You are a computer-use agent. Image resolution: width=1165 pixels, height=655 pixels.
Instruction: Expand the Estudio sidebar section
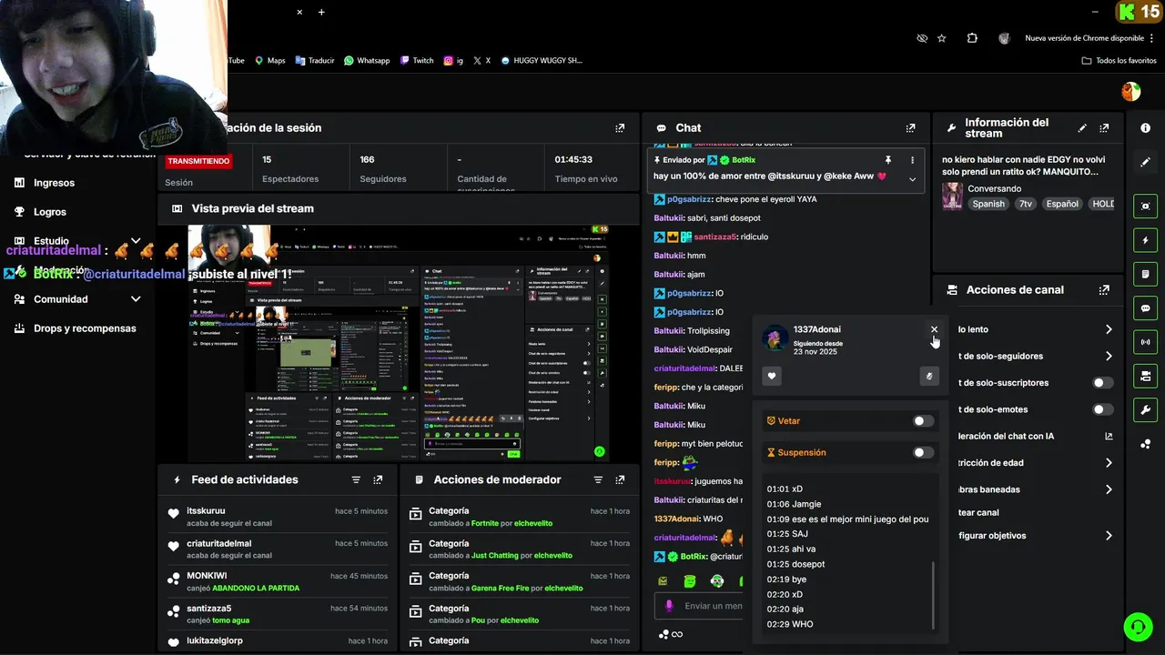pyautogui.click(x=136, y=241)
